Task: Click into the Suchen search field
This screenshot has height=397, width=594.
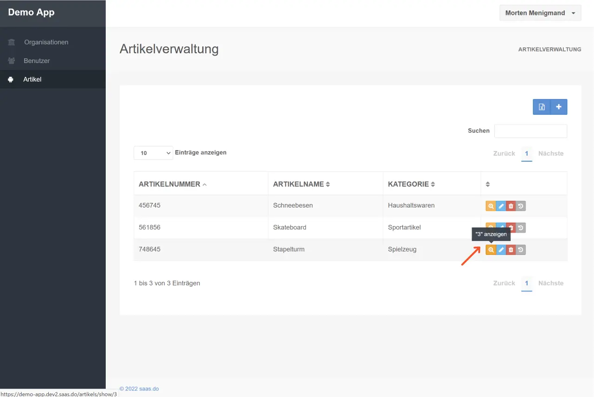Action: point(530,131)
